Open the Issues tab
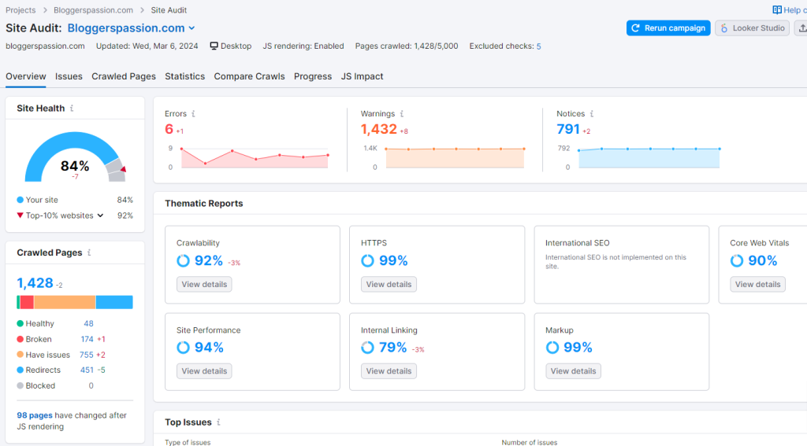 click(x=69, y=76)
